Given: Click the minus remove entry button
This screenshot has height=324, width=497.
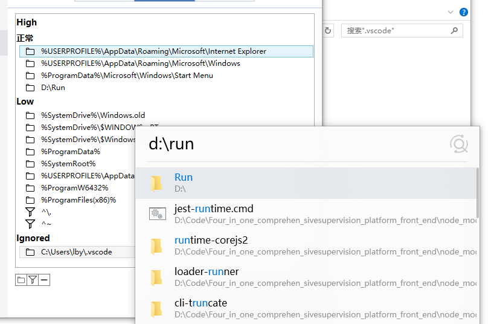Looking at the screenshot, I should coord(44,280).
